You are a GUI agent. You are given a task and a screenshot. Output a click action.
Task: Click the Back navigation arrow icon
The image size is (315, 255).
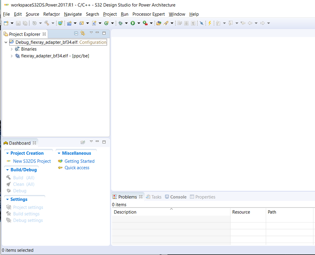click(x=250, y=23)
